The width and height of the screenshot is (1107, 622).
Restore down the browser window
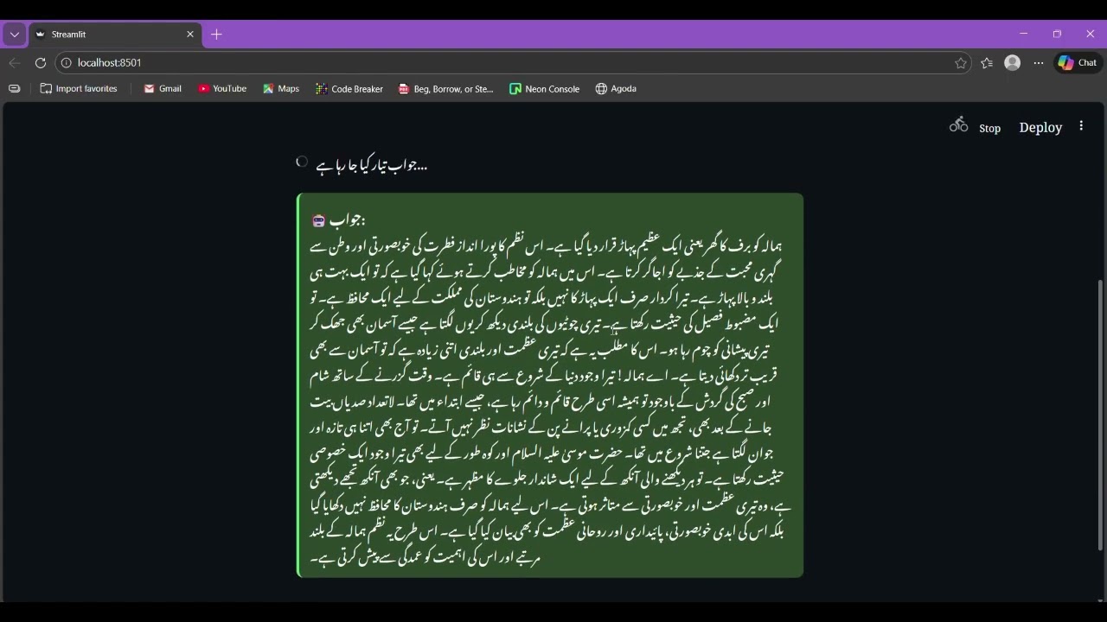pos(1057,34)
